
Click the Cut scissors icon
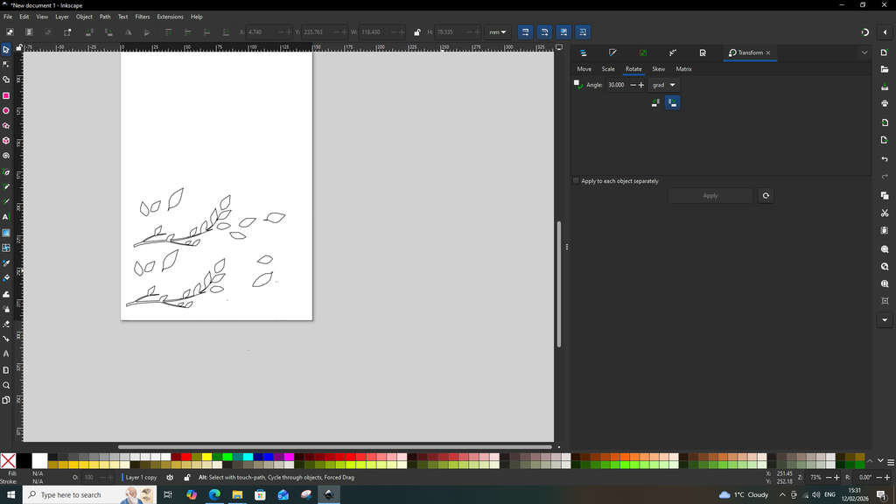[x=885, y=213]
